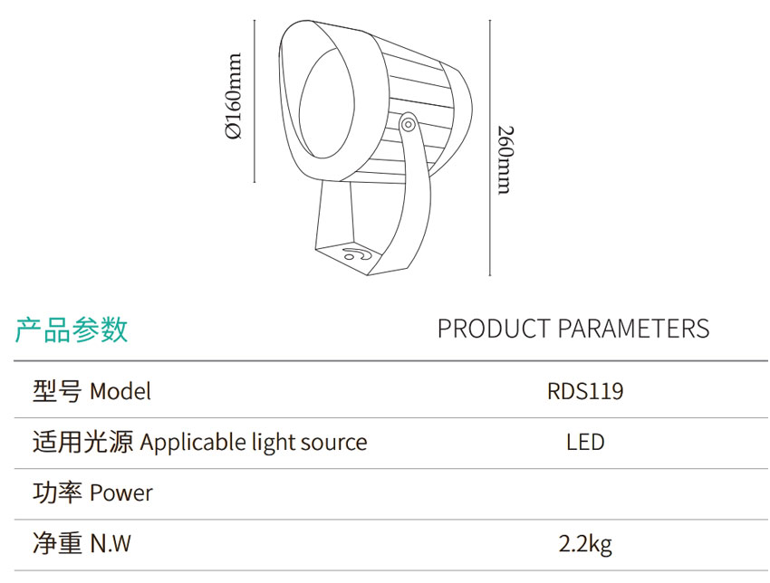Click the PRODUCT PARAMETERS heading text
770x583 pixels.
pos(573,328)
